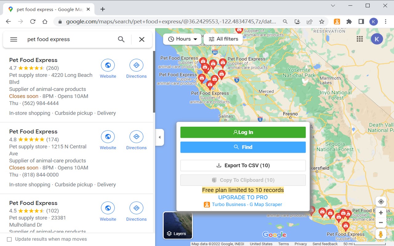Click Copy To Clipboard (10)
The height and width of the screenshot is (246, 394).
[x=243, y=180]
